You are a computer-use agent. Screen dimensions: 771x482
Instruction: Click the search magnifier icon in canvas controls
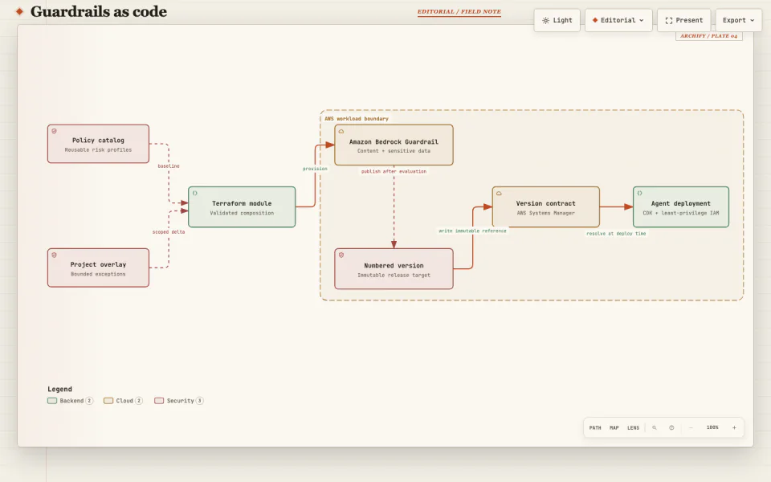(x=655, y=428)
